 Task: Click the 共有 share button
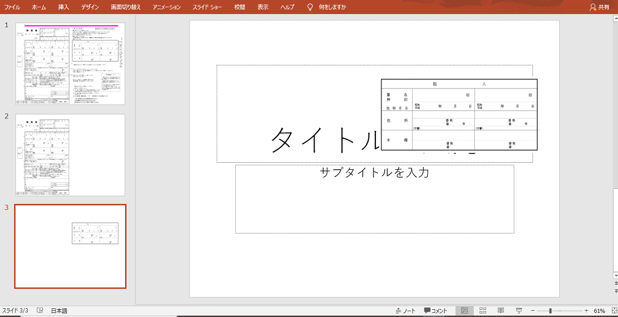click(599, 7)
